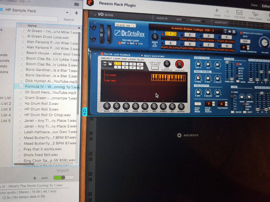The height and width of the screenshot is (202, 270).
Task: Click the pitch bend wheel on Dr. OctoRex
Action: pyautogui.click(x=102, y=34)
